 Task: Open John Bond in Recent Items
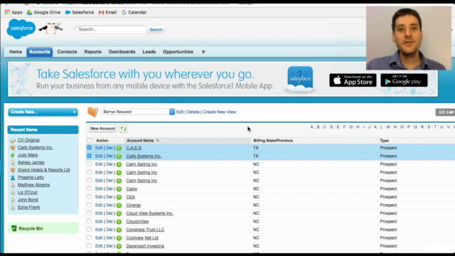coord(28,200)
